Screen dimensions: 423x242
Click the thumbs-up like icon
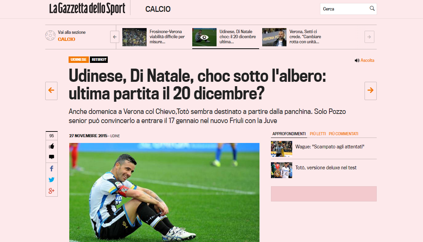tap(51, 146)
